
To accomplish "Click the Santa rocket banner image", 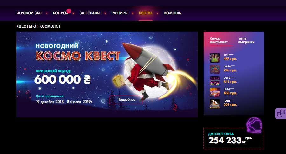I will tap(107, 75).
